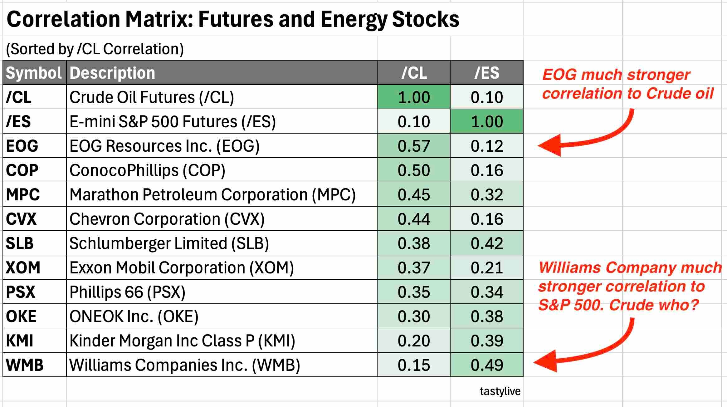Select EOG's /CL correlation cell 0.57

pos(413,146)
